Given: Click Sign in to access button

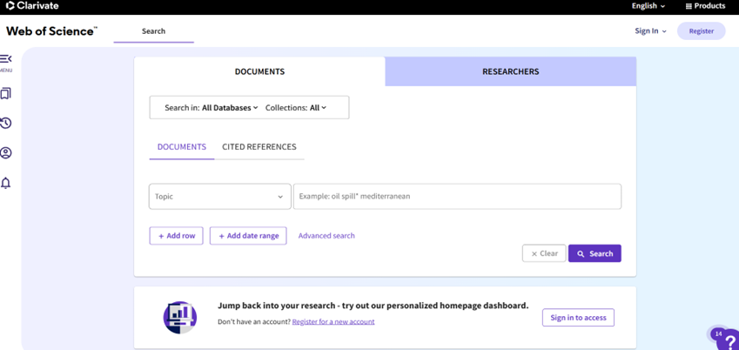Looking at the screenshot, I should 578,318.
